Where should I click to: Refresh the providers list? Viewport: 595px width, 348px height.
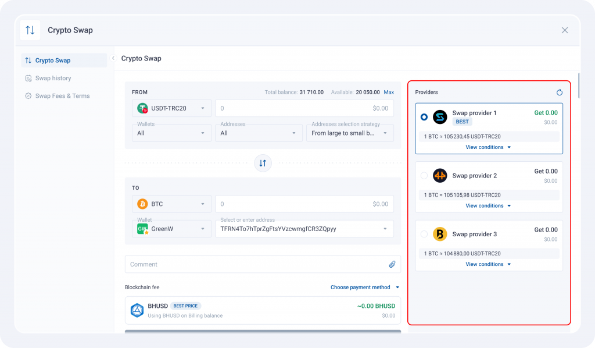[559, 93]
